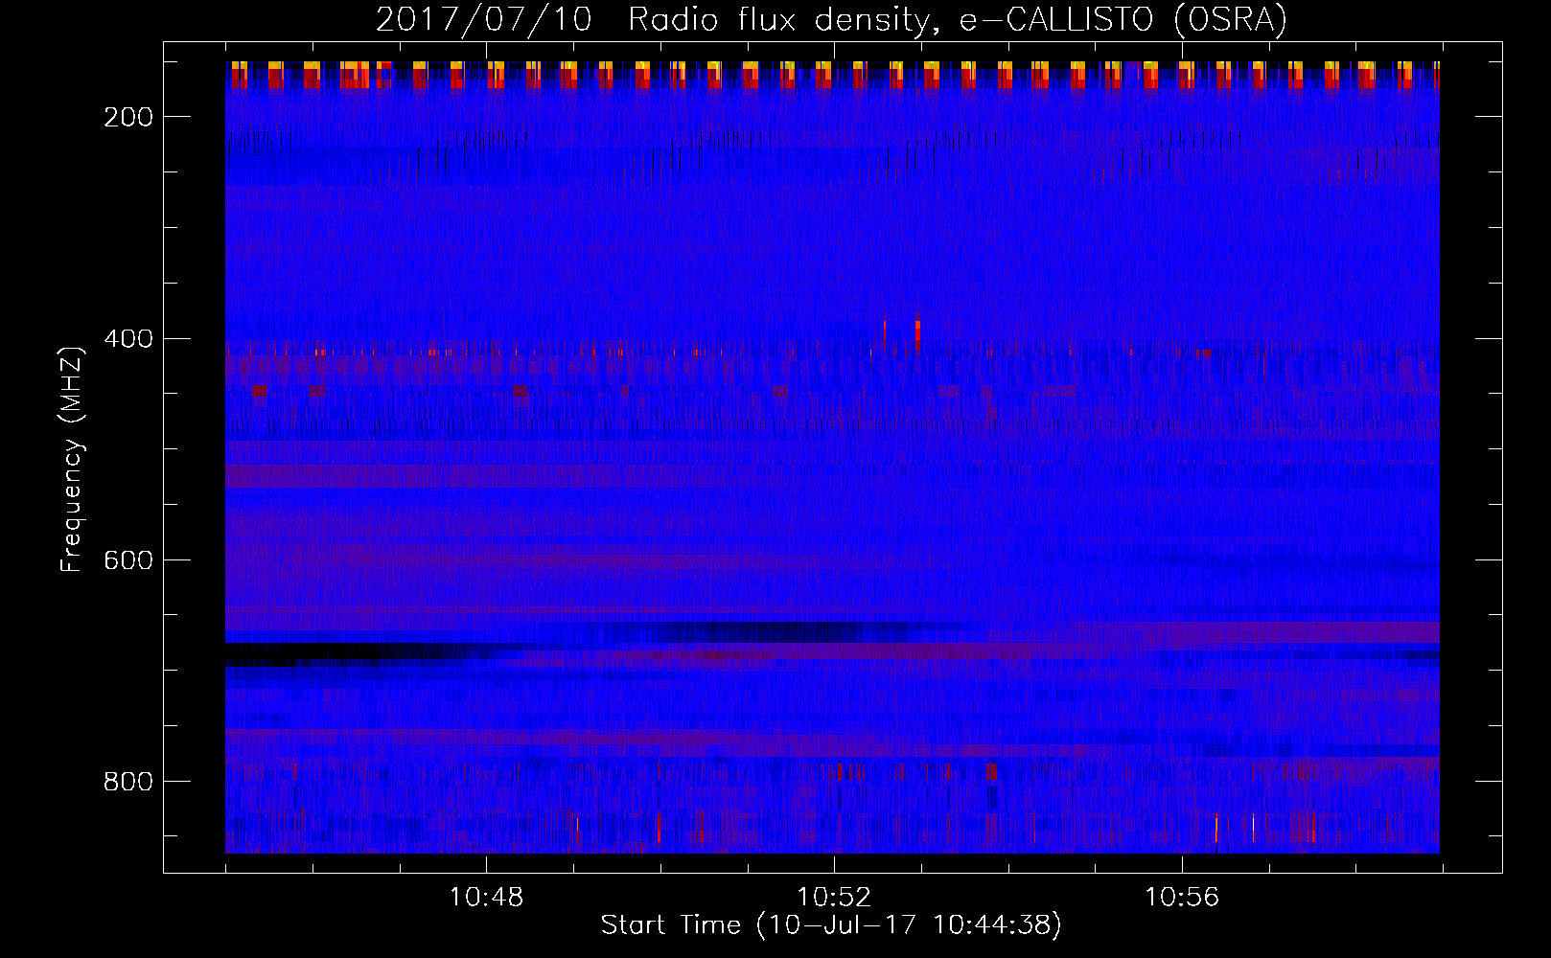Click the 800 frequency axis label
The image size is (1551, 958).
click(127, 782)
